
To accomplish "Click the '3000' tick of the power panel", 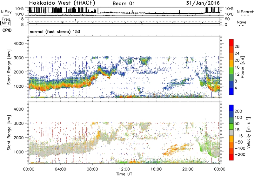I will (x=18, y=58).
